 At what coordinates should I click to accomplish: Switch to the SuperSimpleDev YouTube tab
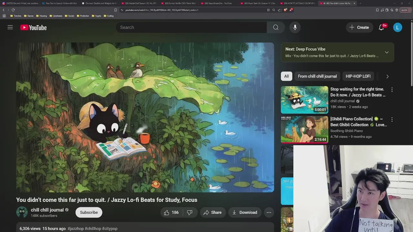218,3
